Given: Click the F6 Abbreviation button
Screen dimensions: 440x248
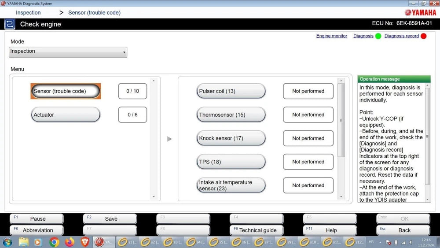Looking at the screenshot, I should click(37, 230).
